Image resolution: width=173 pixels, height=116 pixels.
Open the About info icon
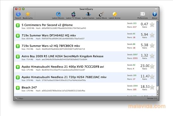(155, 15)
